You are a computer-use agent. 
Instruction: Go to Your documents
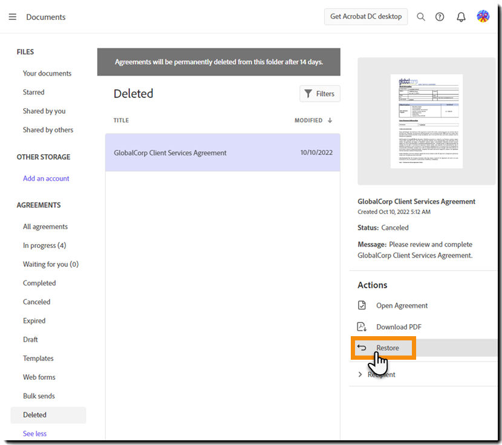point(47,73)
